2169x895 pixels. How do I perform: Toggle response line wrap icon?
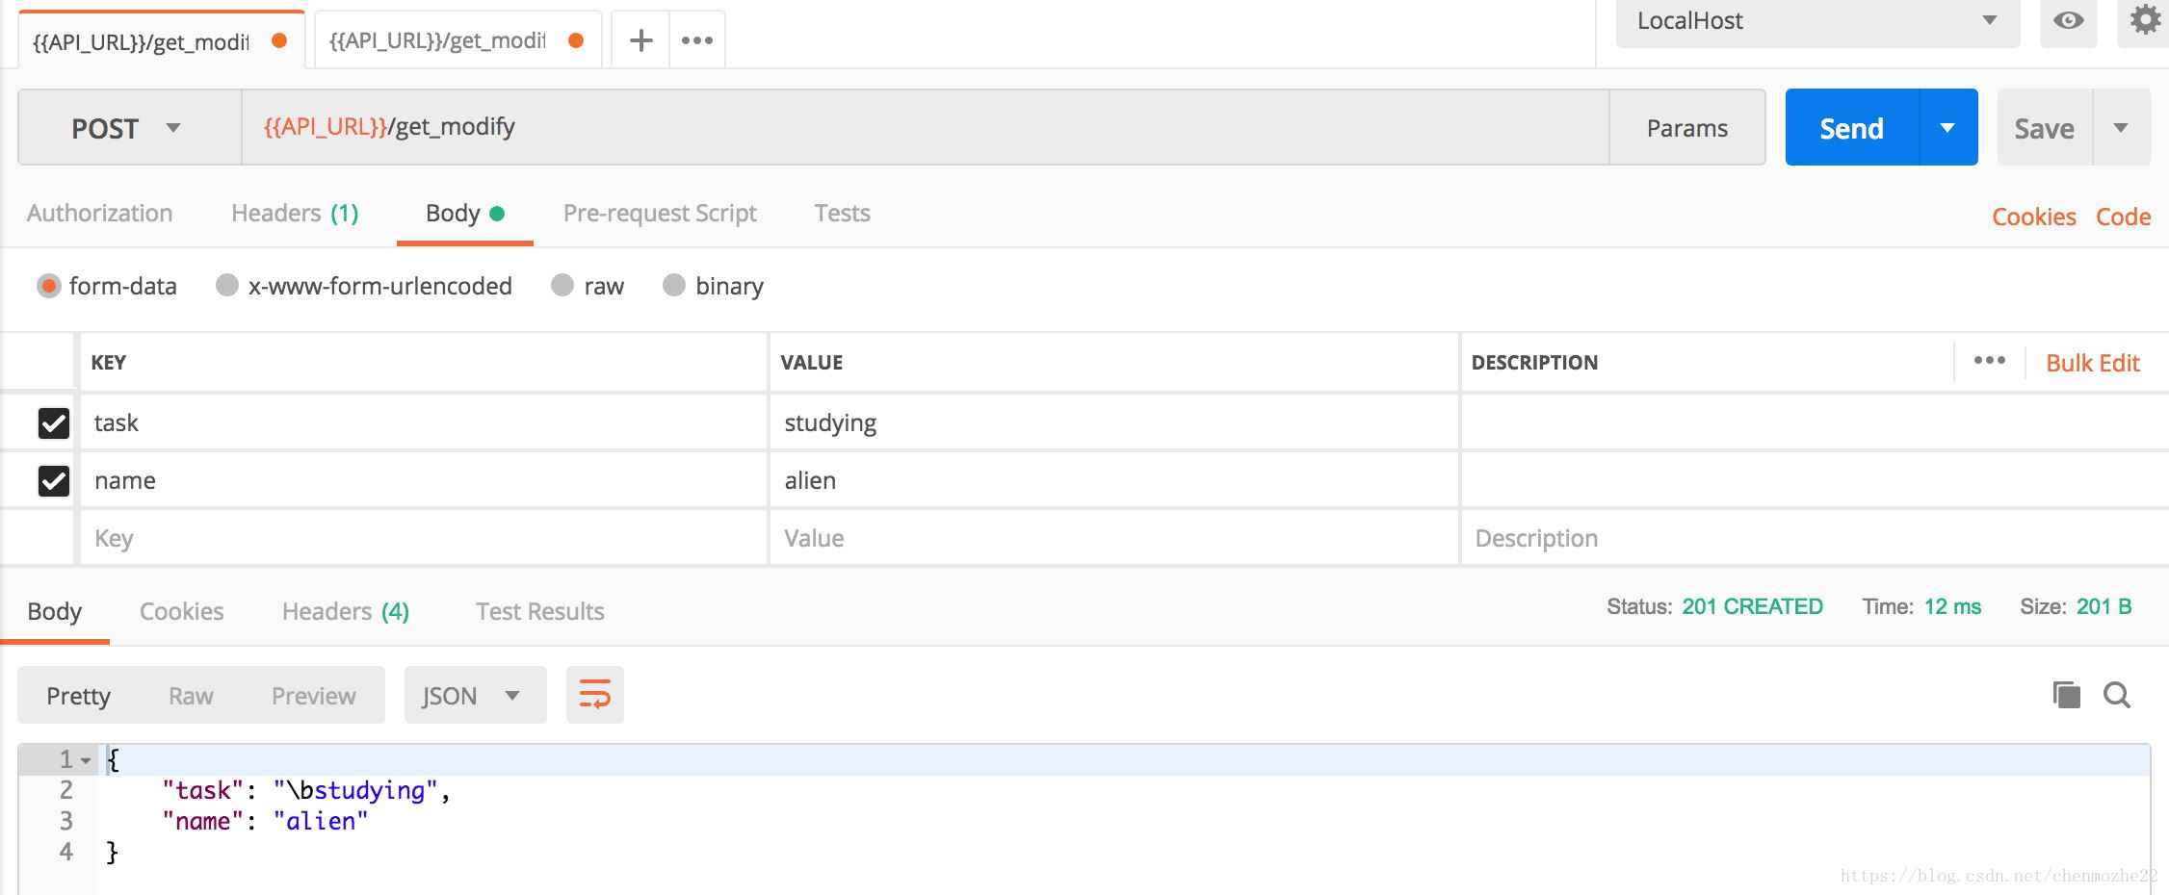point(594,695)
